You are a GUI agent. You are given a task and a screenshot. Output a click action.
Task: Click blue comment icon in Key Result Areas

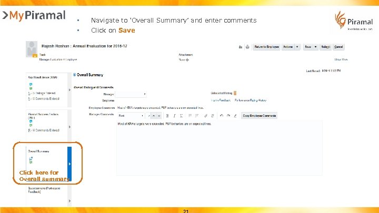point(31,85)
